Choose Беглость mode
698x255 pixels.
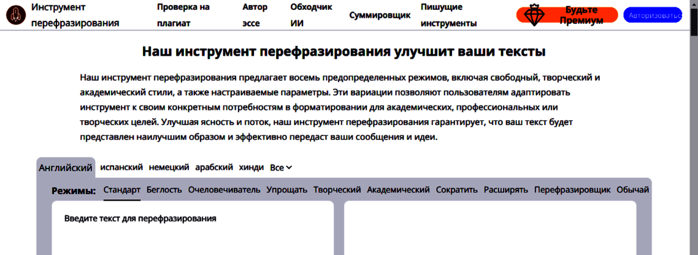point(164,190)
